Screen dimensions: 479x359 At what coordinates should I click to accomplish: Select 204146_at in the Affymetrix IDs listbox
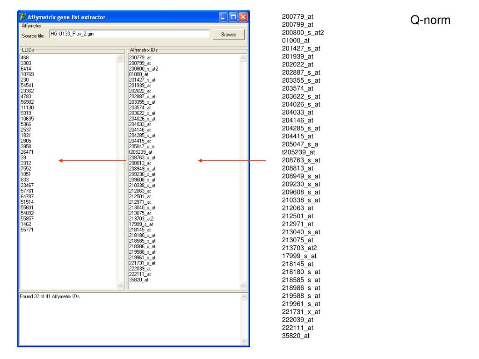coord(139,130)
